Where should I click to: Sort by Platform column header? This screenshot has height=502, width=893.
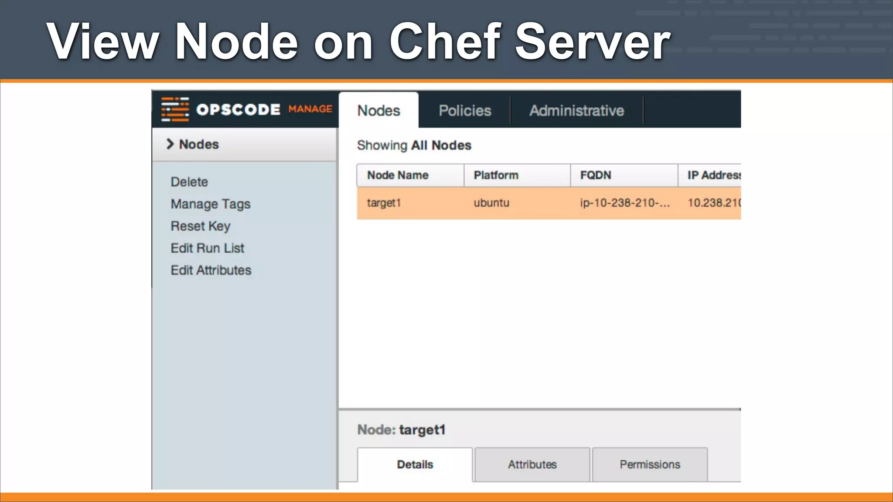click(x=517, y=175)
